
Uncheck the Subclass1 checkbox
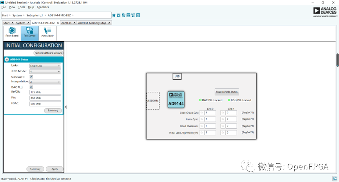(31, 77)
